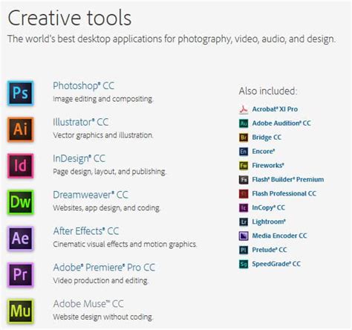Screen dimensions: 352x330
Task: Click the After Effects Ae icon
Action: pyautogui.click(x=20, y=239)
